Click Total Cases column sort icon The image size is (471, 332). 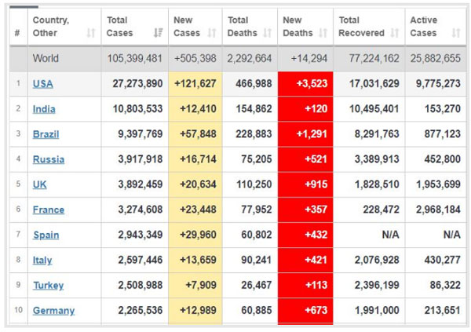pos(159,33)
